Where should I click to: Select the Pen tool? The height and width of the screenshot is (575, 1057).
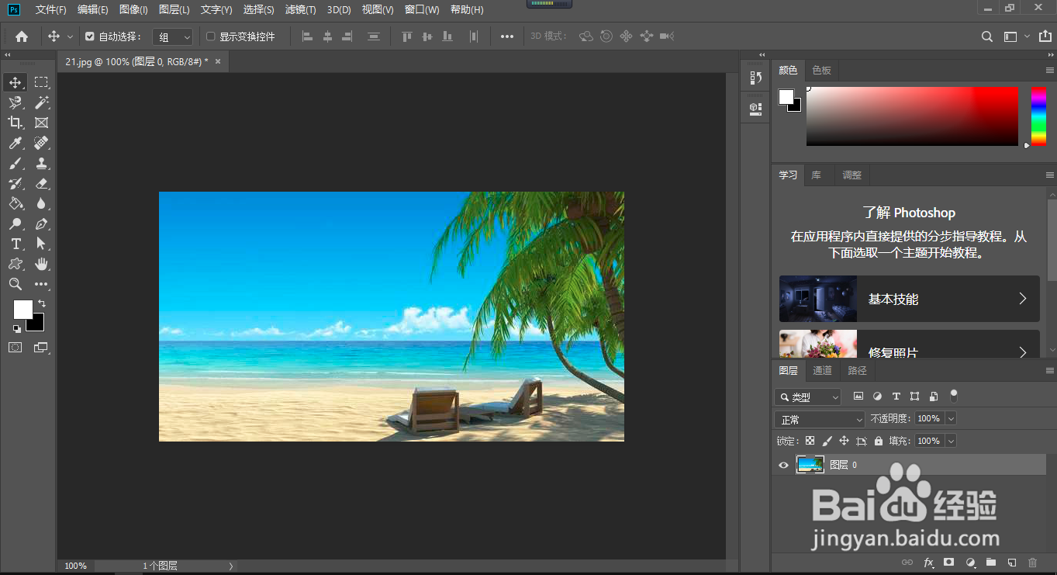41,223
